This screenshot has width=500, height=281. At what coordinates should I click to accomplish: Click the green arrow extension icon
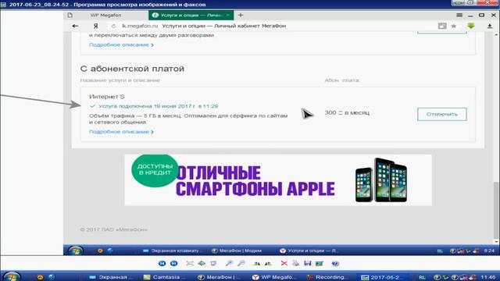click(x=471, y=26)
